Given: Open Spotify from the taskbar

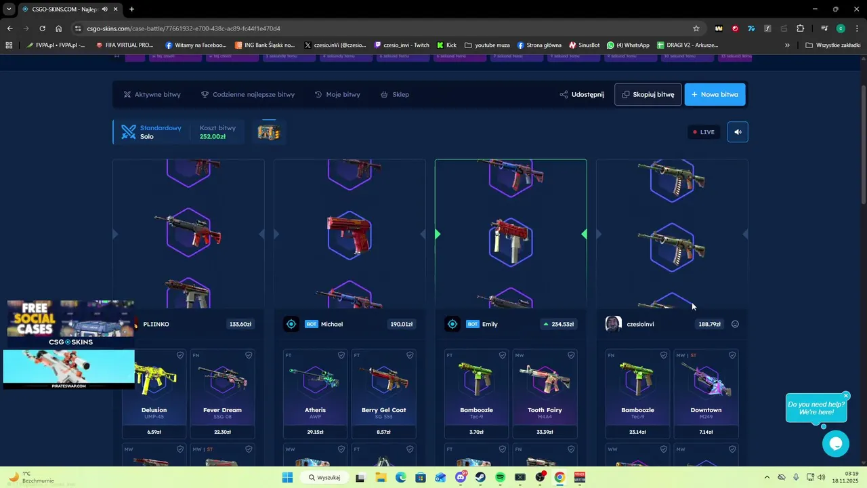Looking at the screenshot, I should [x=500, y=477].
